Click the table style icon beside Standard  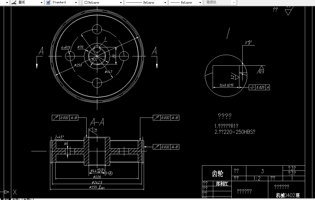48,2
